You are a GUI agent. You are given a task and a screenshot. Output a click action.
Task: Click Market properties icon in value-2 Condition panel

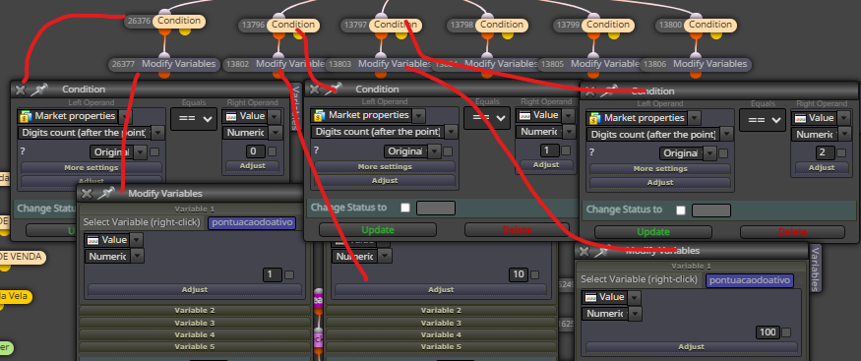click(x=594, y=118)
